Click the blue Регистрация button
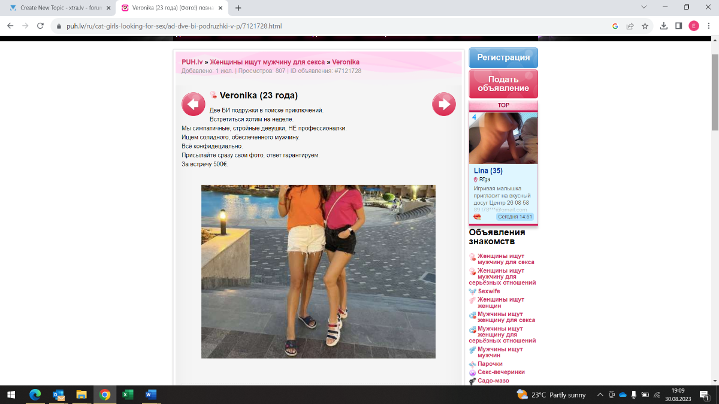Viewport: 719px width, 404px height. [503, 57]
